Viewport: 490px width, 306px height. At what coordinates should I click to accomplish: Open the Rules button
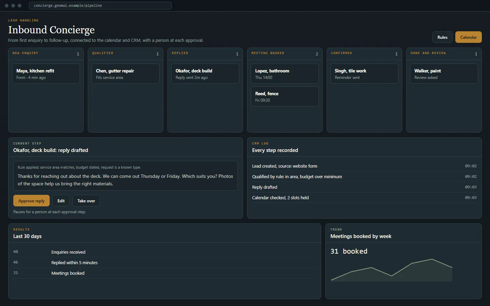tap(442, 37)
